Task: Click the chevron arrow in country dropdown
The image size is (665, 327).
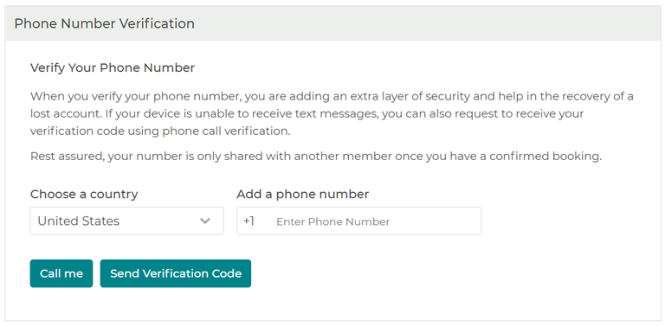Action: 205,221
